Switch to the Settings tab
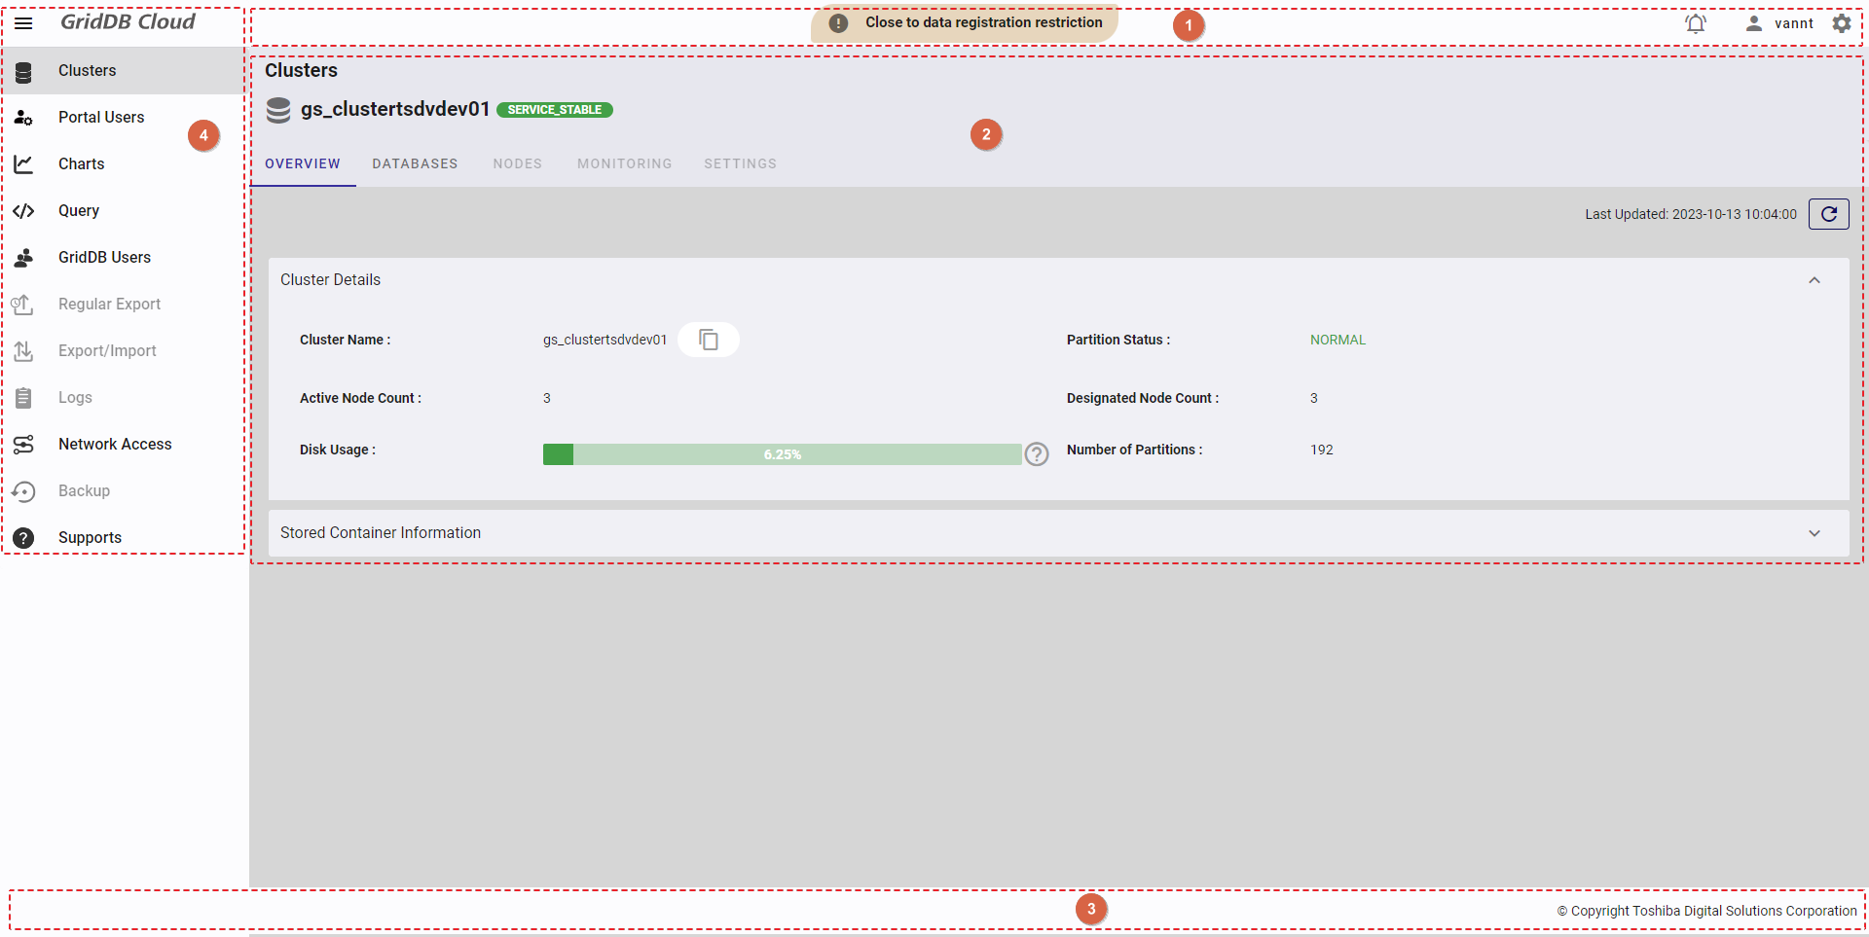Viewport: 1869px width, 937px height. (740, 163)
